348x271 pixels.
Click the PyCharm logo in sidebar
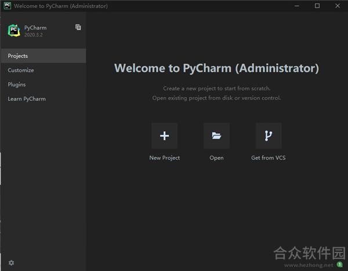14,30
